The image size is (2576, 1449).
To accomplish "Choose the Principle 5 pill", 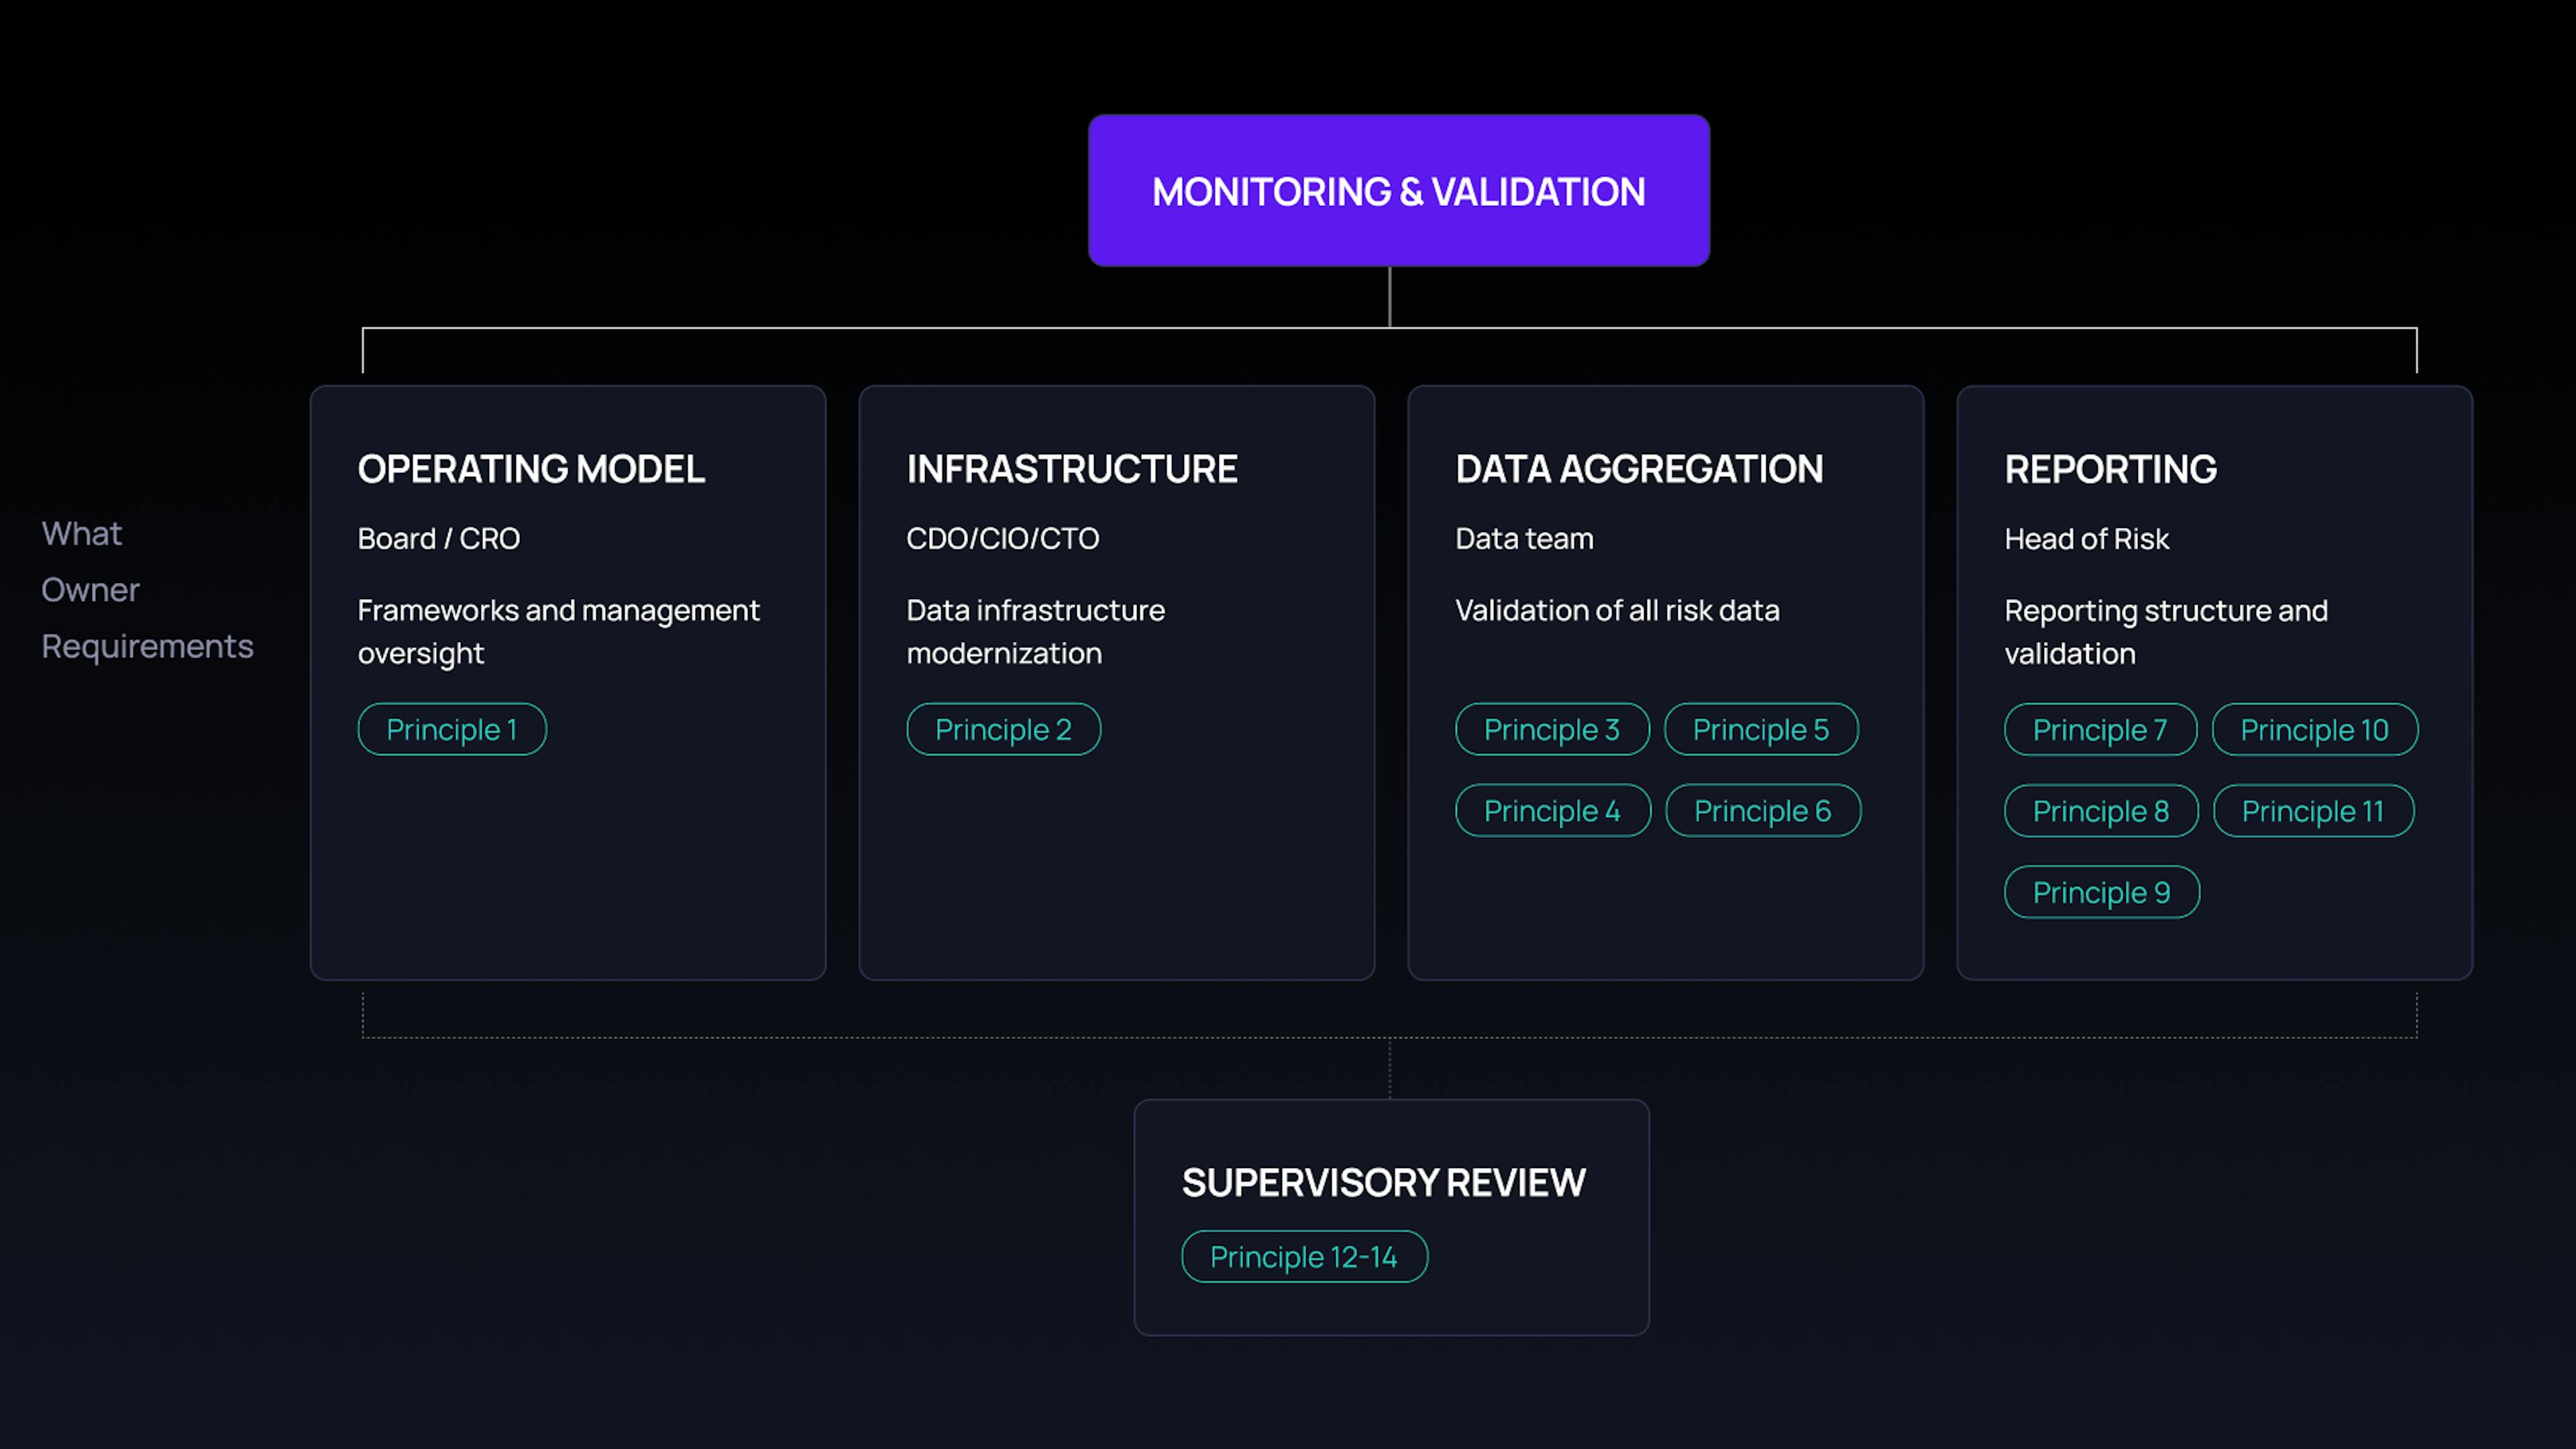I will coord(1760,729).
